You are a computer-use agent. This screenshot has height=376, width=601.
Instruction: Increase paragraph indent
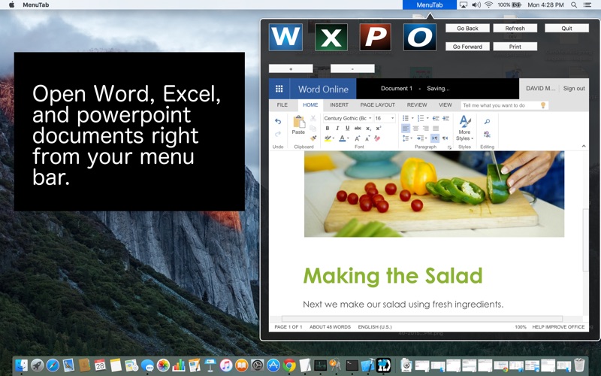(x=445, y=118)
